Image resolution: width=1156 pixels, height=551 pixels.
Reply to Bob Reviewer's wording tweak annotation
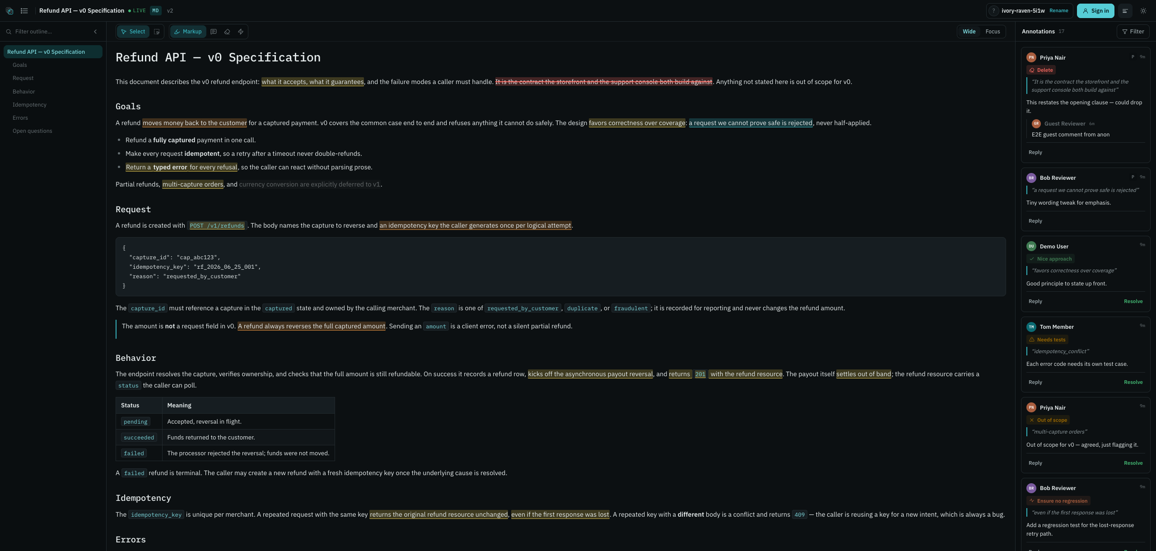[x=1035, y=221]
